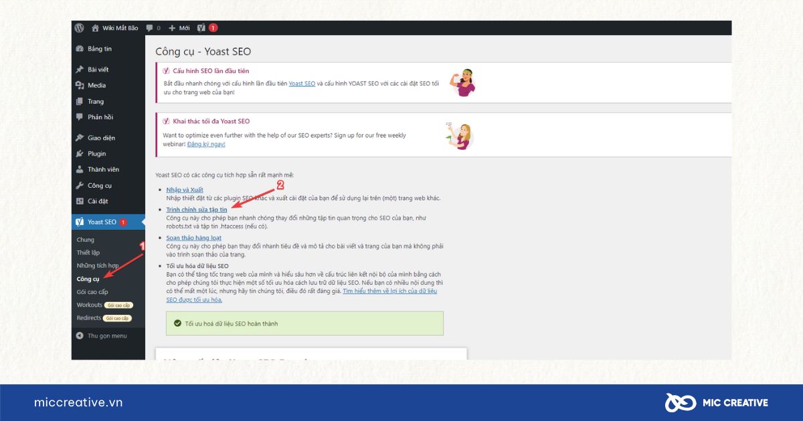This screenshot has height=421, width=803.
Task: Open the Soạn thảo hàng loạt link
Action: click(194, 238)
